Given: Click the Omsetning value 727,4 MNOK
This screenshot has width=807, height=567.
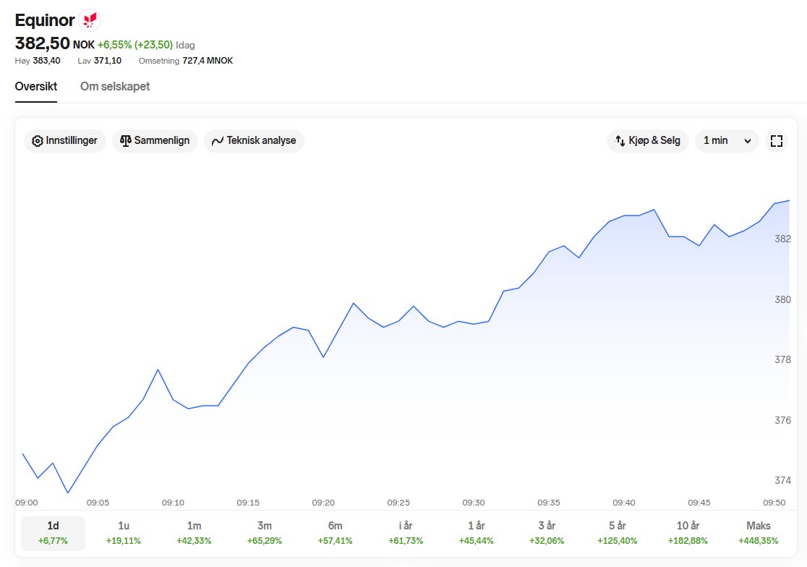Looking at the screenshot, I should point(208,61).
